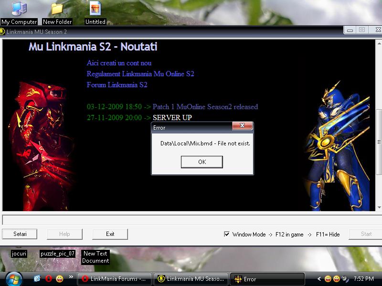382x286 pixels.
Task: Click the Exit button in launcher
Action: pyautogui.click(x=110, y=234)
